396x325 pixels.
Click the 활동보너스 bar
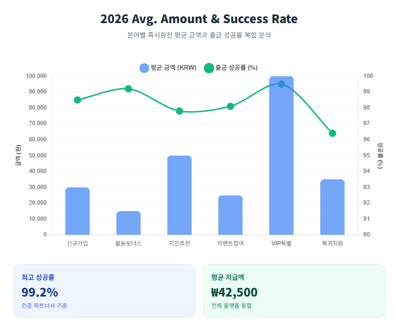pos(128,223)
